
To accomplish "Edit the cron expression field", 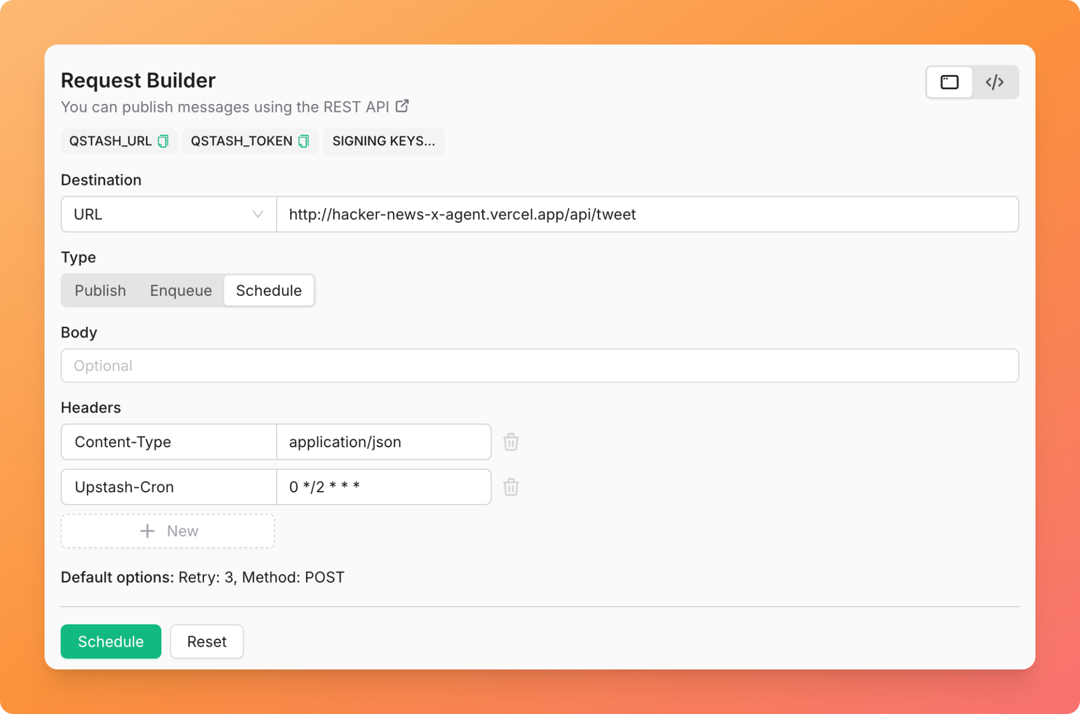I will 384,487.
